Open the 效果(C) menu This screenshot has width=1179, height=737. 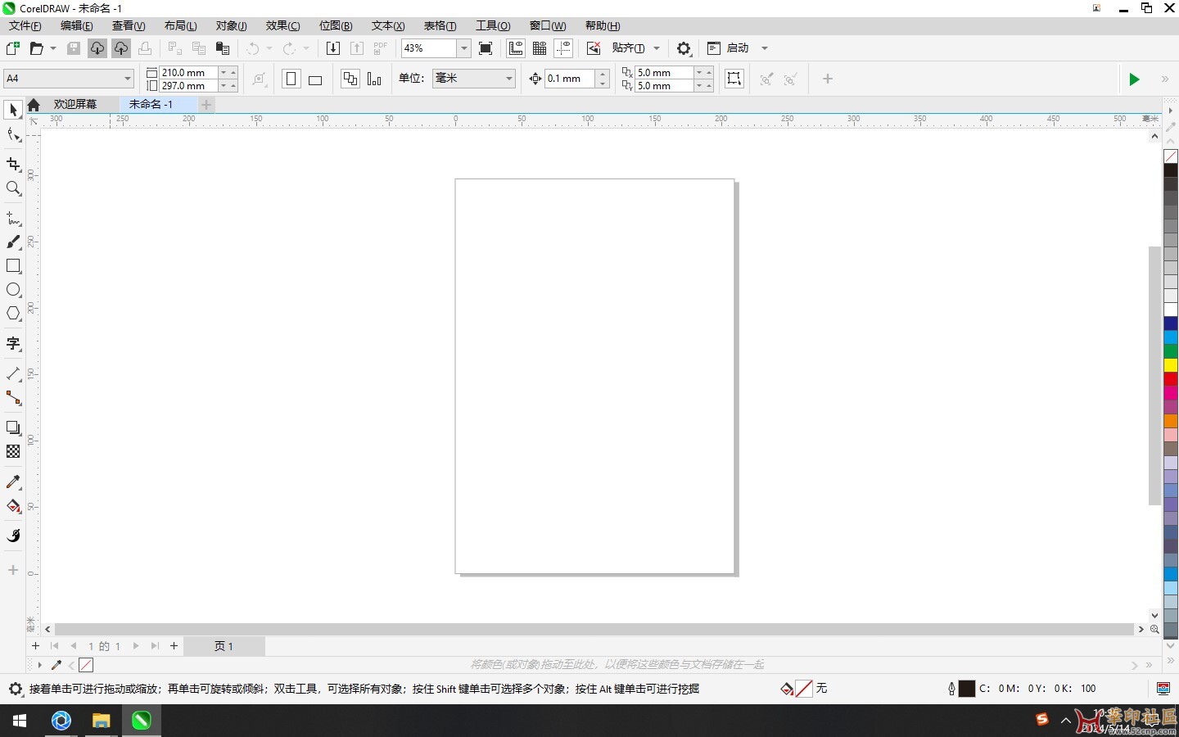click(282, 26)
